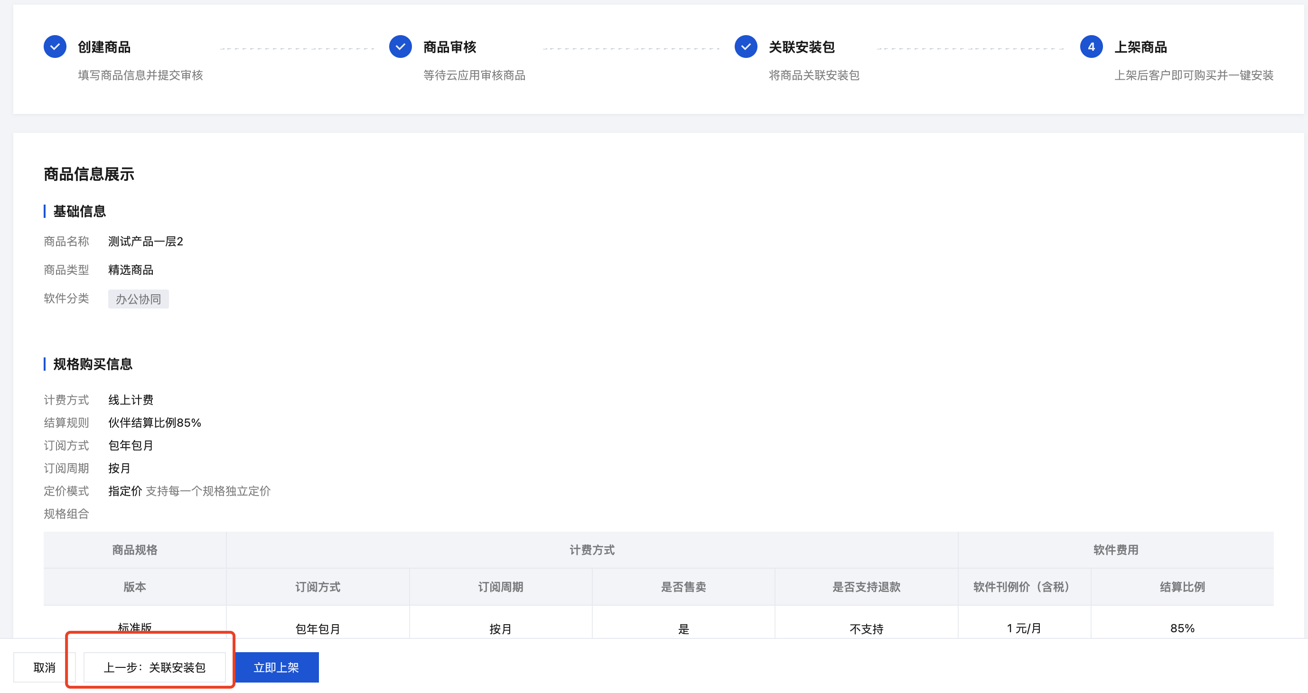This screenshot has height=693, width=1308.
Task: Click the 伙伴结算比例85% value
Action: pos(154,422)
